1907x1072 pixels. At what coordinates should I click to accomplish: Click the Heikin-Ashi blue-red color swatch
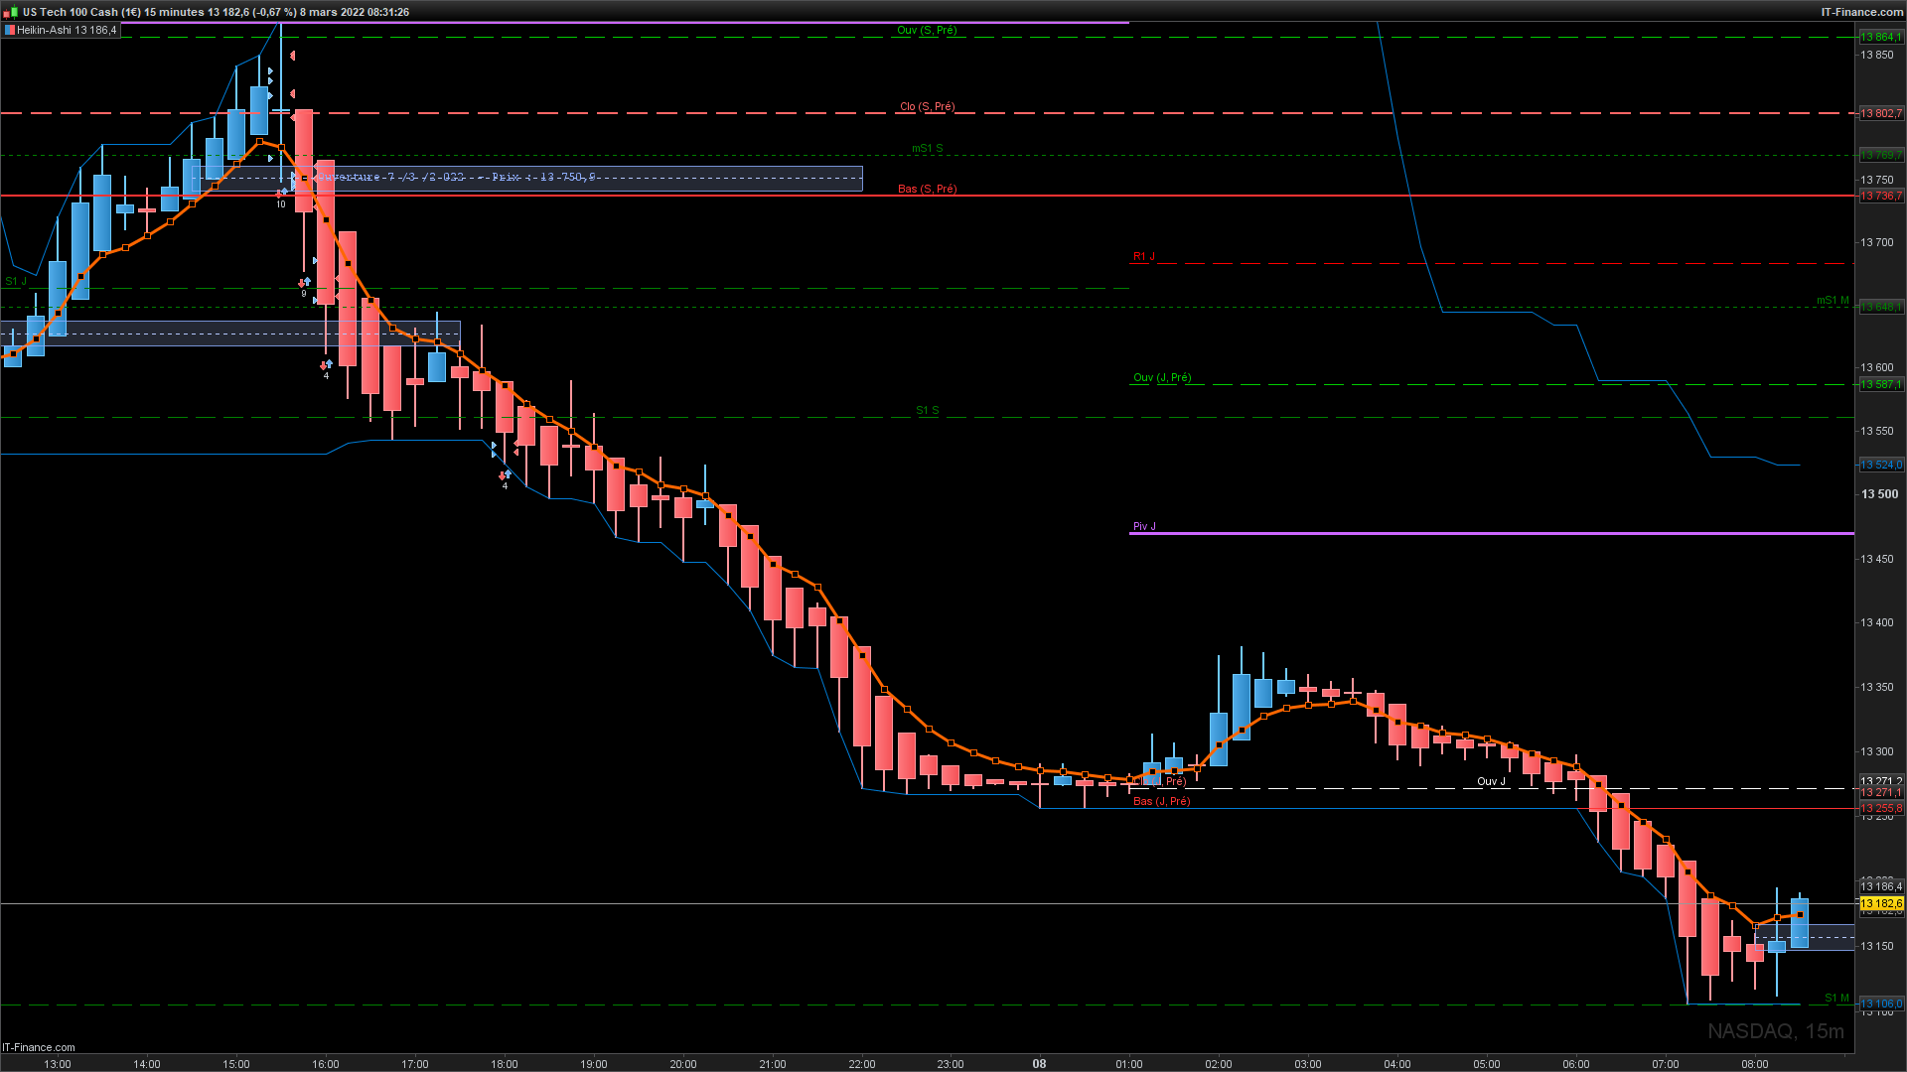[9, 30]
